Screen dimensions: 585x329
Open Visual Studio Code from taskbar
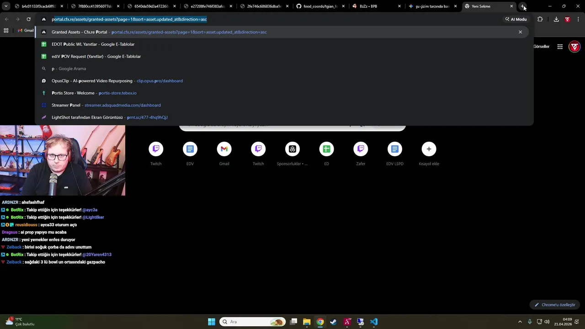[x=374, y=322]
